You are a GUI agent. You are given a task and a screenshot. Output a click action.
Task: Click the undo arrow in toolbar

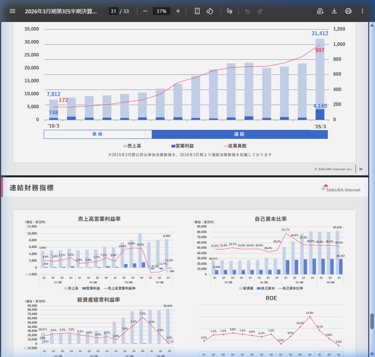point(247,11)
